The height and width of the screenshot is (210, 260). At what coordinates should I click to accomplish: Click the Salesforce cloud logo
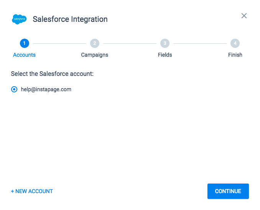pos(19,19)
